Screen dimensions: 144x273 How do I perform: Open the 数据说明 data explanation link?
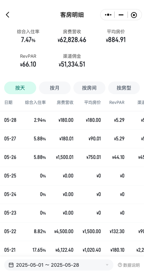click(131, 265)
